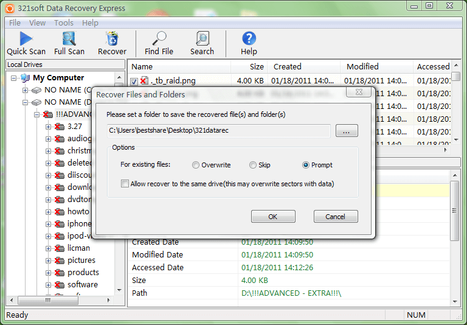
Task: Click the My Computer icon in the tree
Action: tap(26, 78)
